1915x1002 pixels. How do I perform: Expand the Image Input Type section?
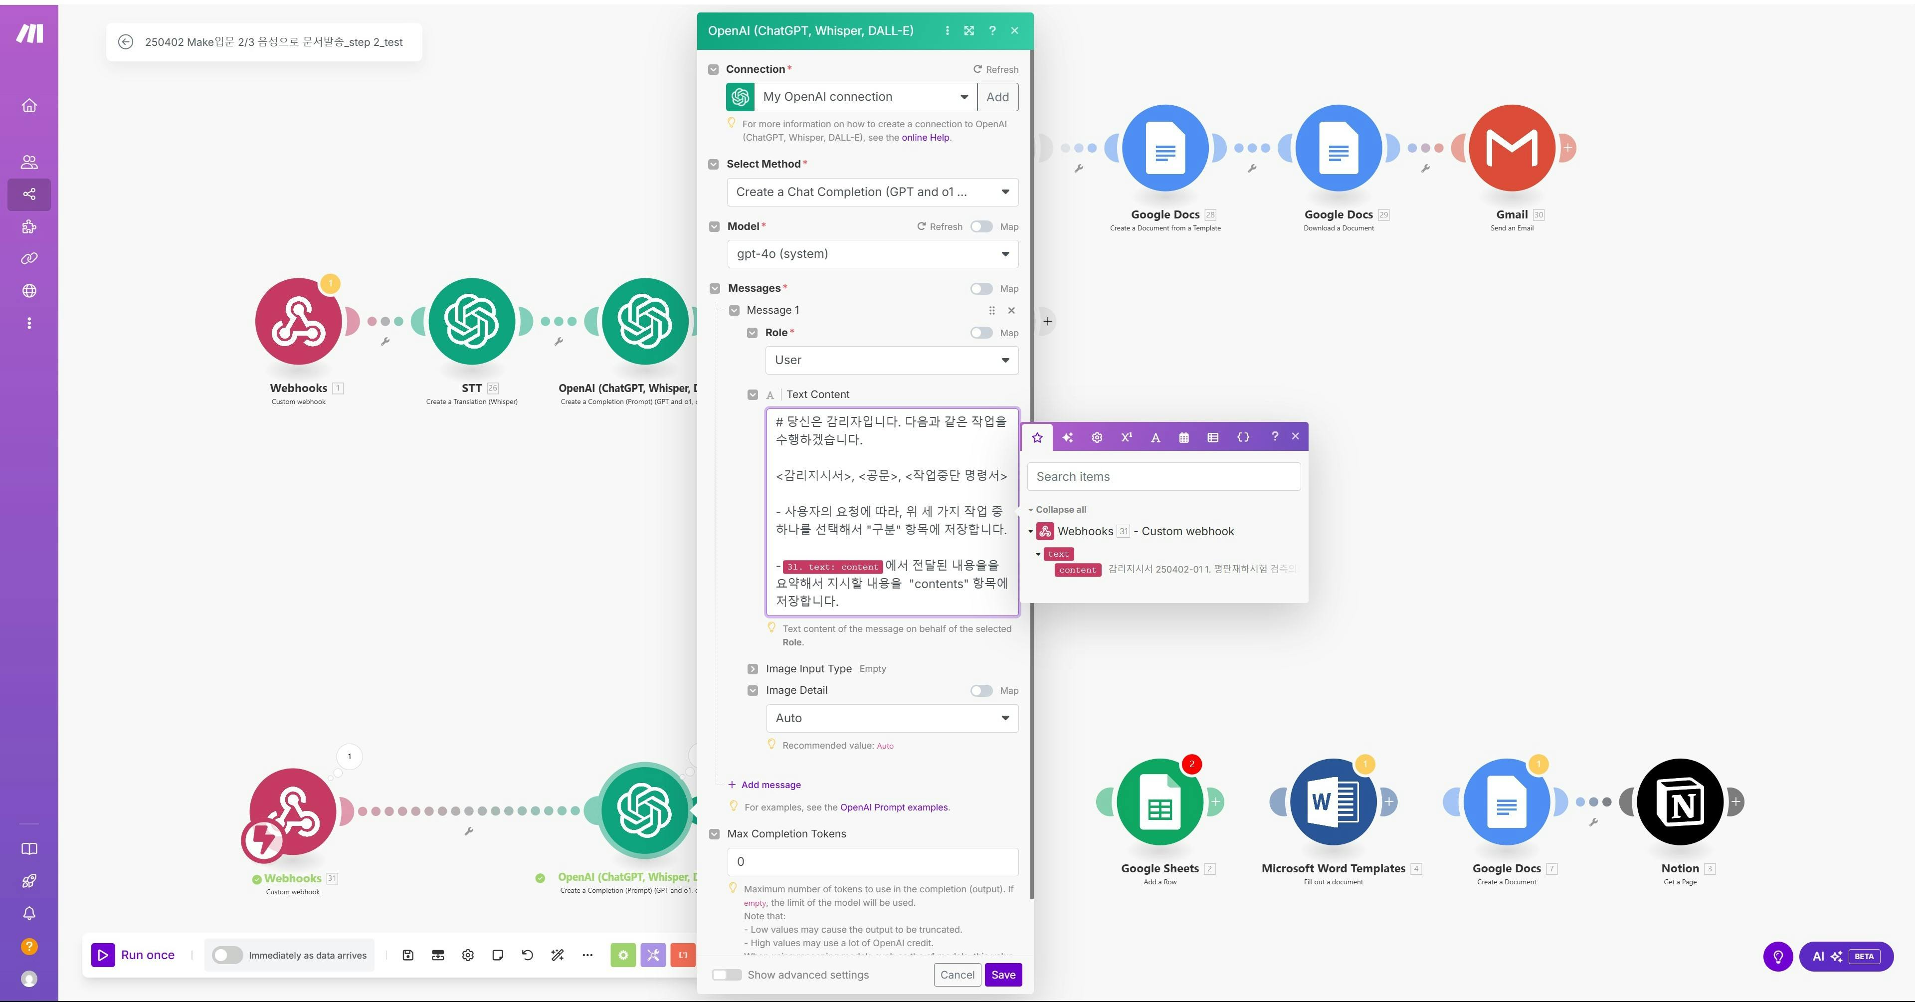point(753,669)
